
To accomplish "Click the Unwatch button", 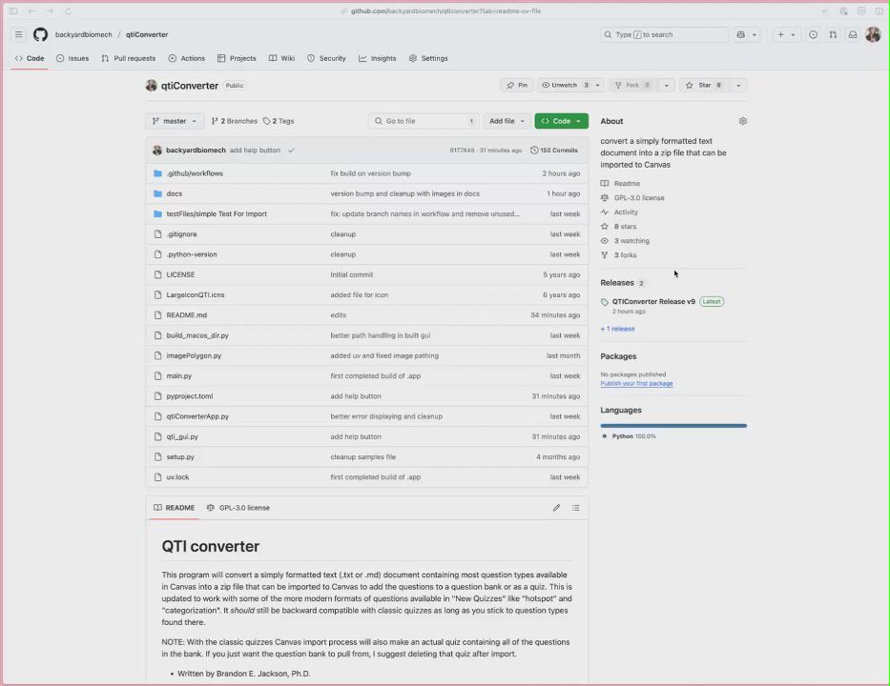I will (564, 85).
